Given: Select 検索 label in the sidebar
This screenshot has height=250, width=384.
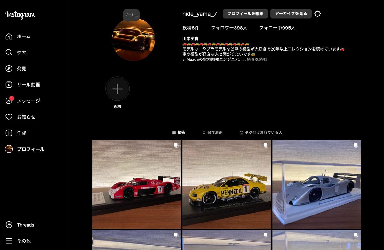Looking at the screenshot, I should (x=21, y=52).
